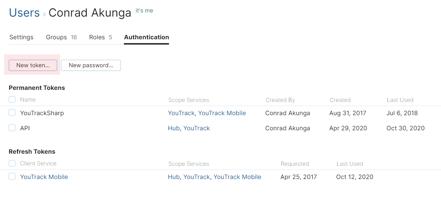441x199 pixels.
Task: Open YouTrack Mobile client service link
Action: point(44,177)
